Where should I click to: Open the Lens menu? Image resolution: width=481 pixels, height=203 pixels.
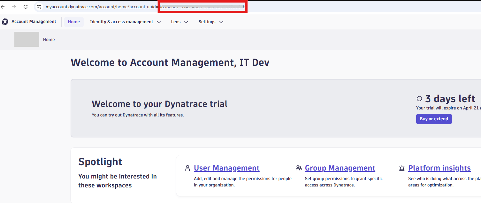pos(180,22)
